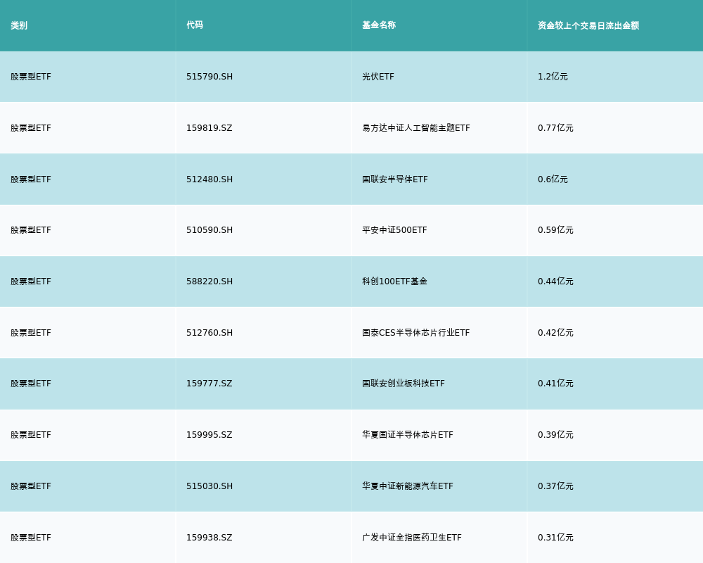Select code 159819.SZ
The width and height of the screenshot is (703, 563).
point(209,128)
